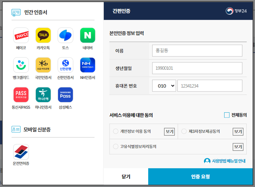
Task: Open the 010 phone prefix dropdown
Action: 164,86
